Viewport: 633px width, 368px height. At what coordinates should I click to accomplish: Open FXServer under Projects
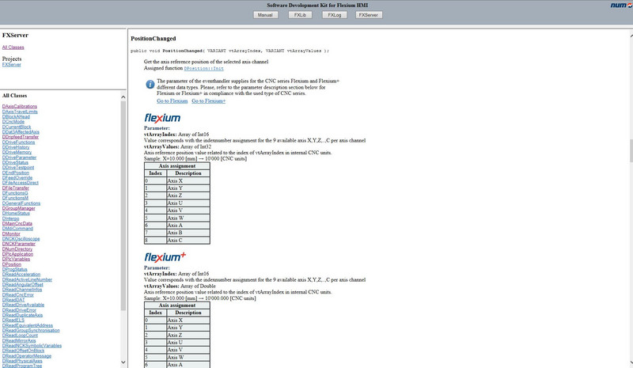click(x=12, y=65)
